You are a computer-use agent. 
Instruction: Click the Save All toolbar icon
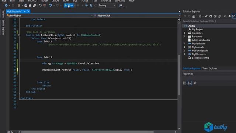point(34,6)
